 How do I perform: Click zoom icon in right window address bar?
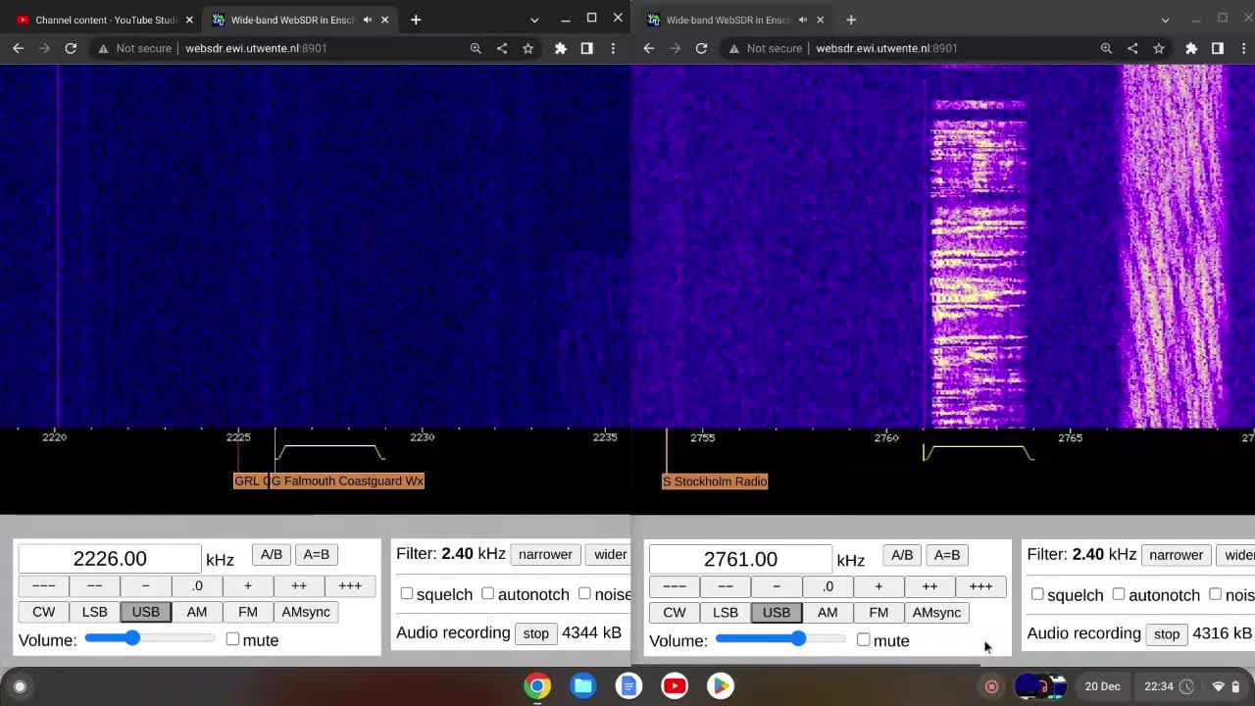click(1106, 48)
